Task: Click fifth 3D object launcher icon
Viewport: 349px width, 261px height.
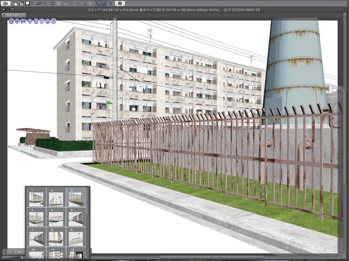Action: [x=36, y=21]
